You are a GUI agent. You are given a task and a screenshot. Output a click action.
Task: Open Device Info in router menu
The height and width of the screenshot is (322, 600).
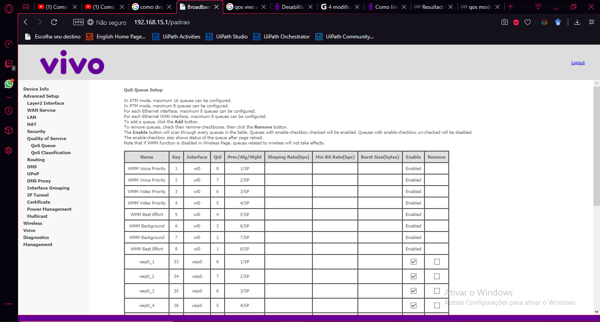[x=36, y=89]
